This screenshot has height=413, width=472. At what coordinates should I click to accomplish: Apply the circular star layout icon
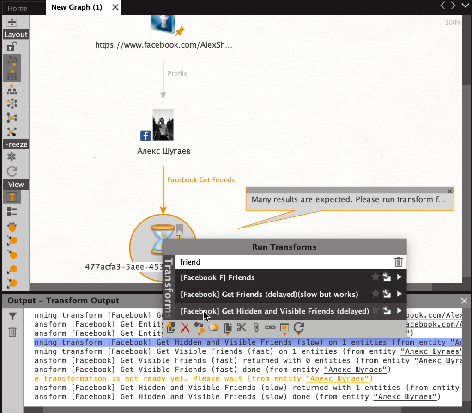click(12, 104)
